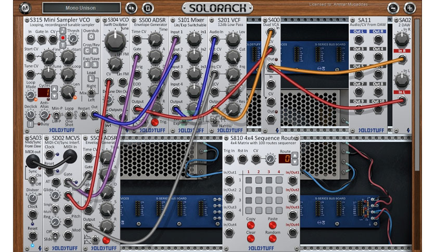Screen dimensions: 435x252
Task: Flip the Min-P/Lin-P switch on S315
Action: [56, 115]
